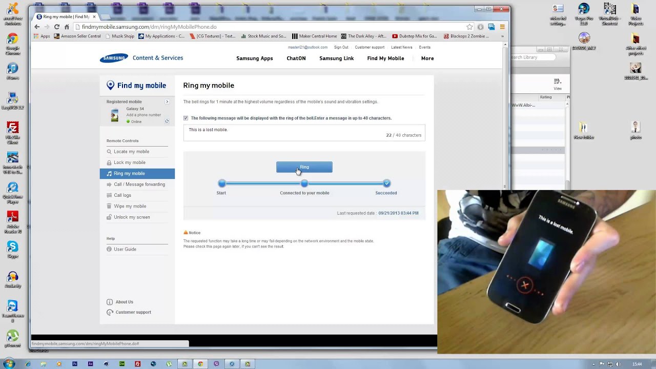The image size is (656, 369).
Task: Open Skype desktop shortcut
Action: [13, 250]
